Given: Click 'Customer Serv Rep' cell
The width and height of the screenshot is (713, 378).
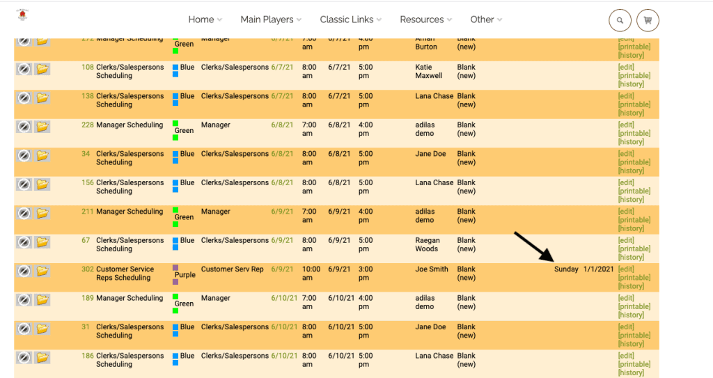Looking at the screenshot, I should pos(233,269).
